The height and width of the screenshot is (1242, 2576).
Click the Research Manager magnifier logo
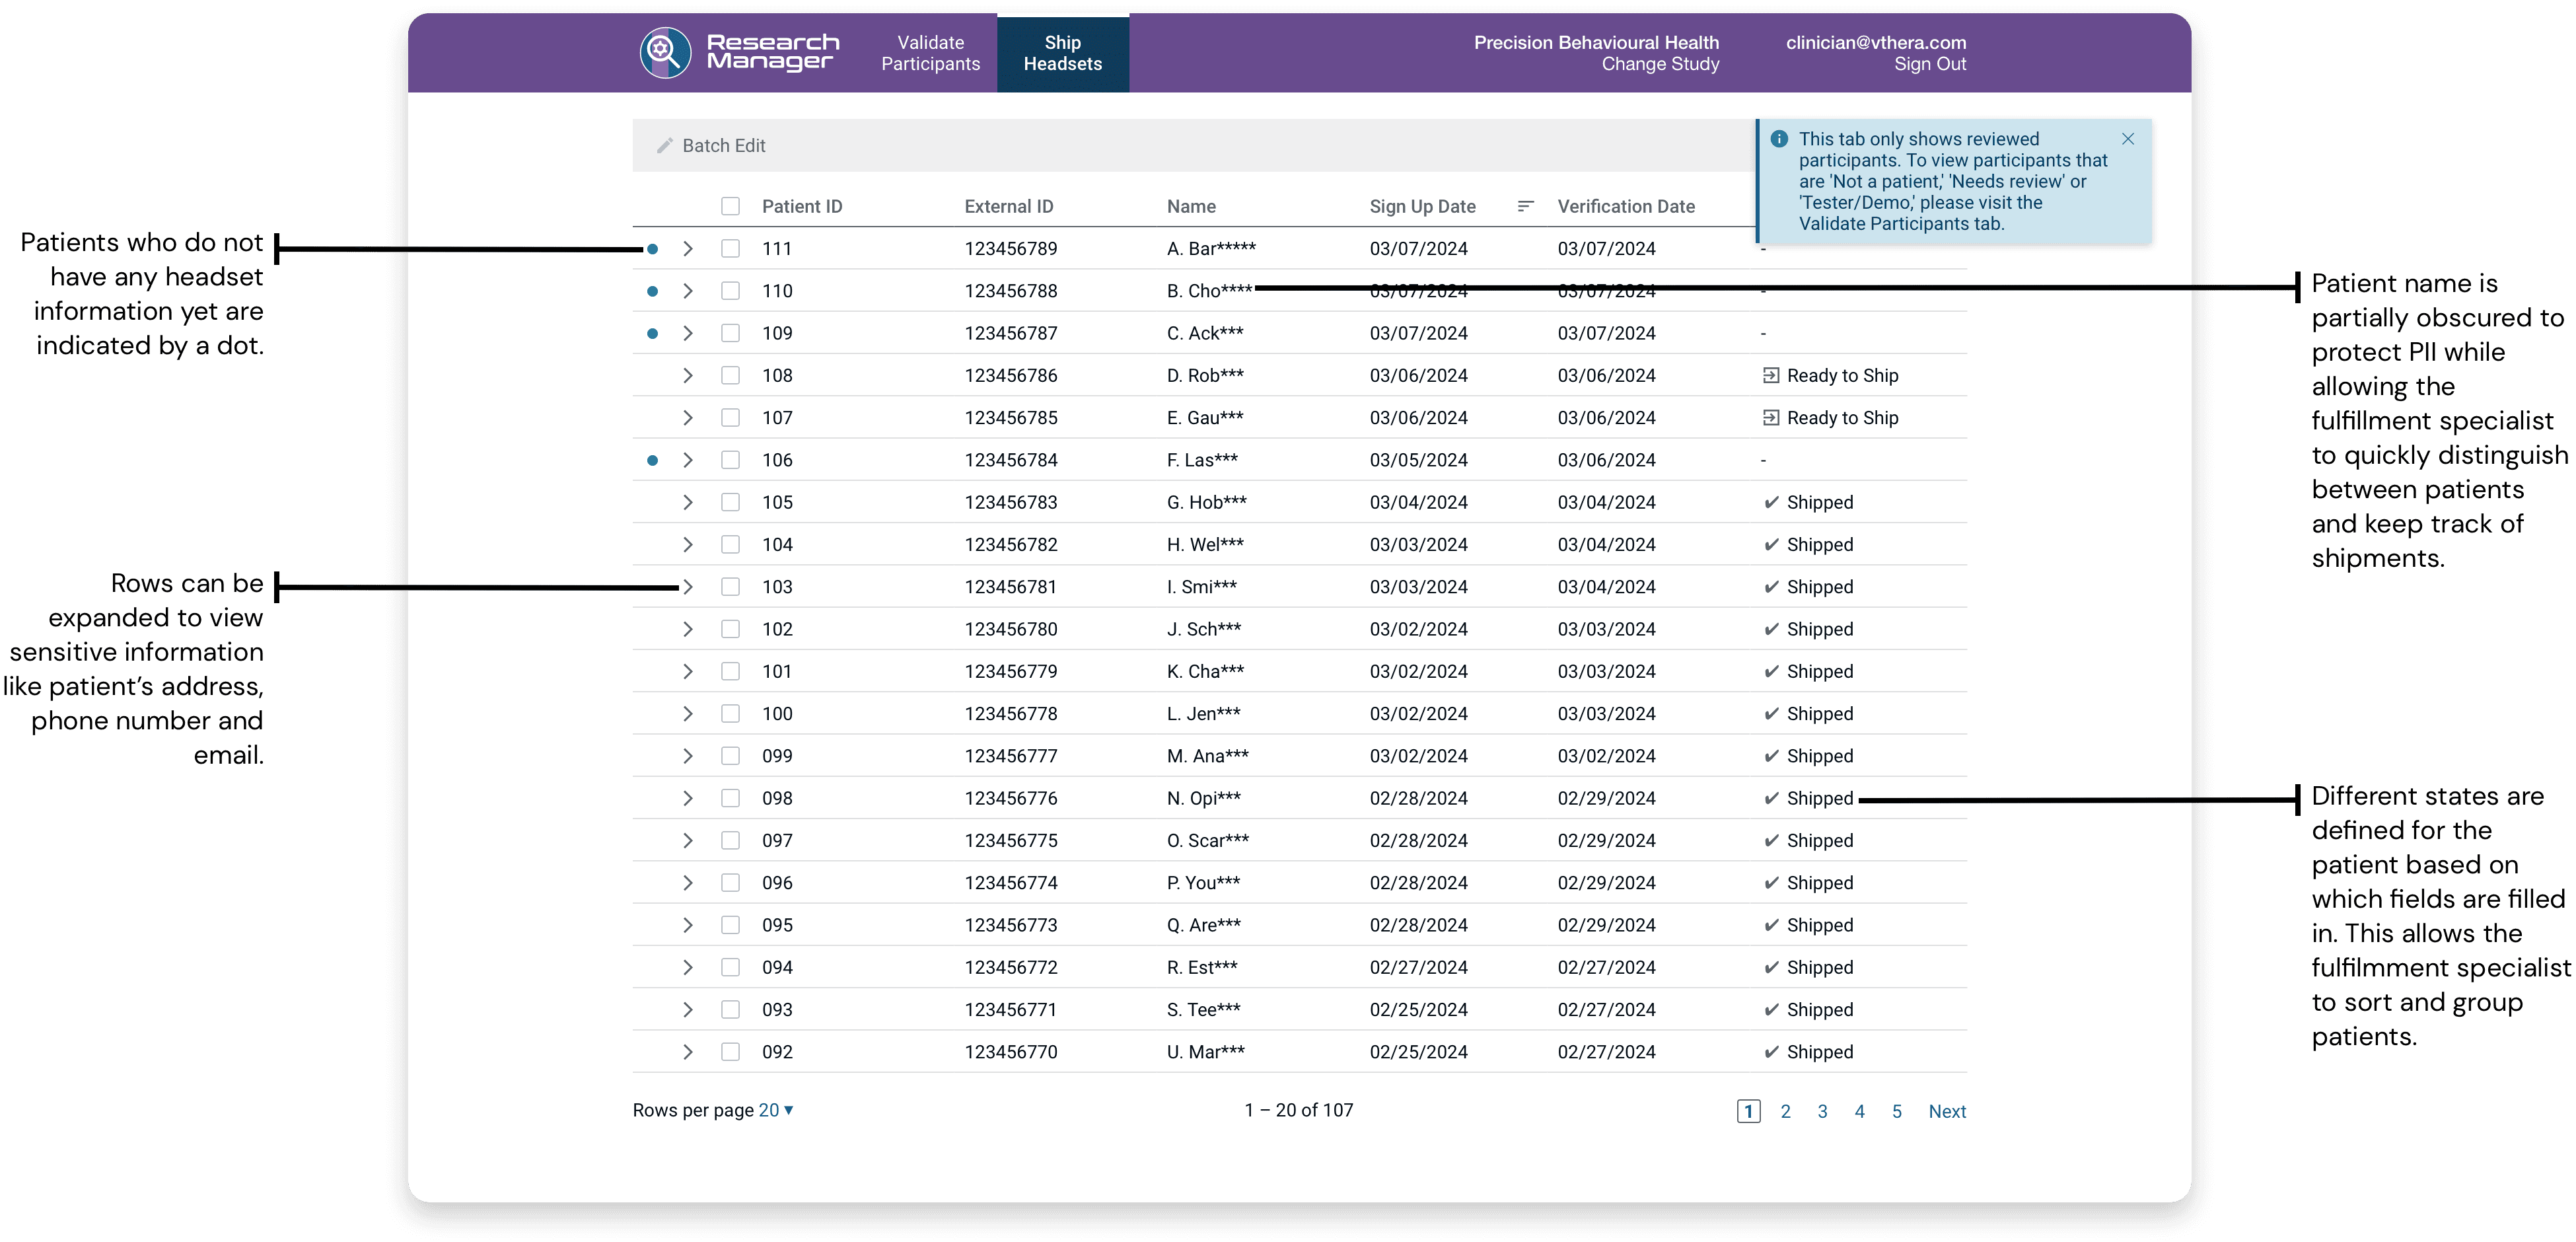click(x=665, y=53)
